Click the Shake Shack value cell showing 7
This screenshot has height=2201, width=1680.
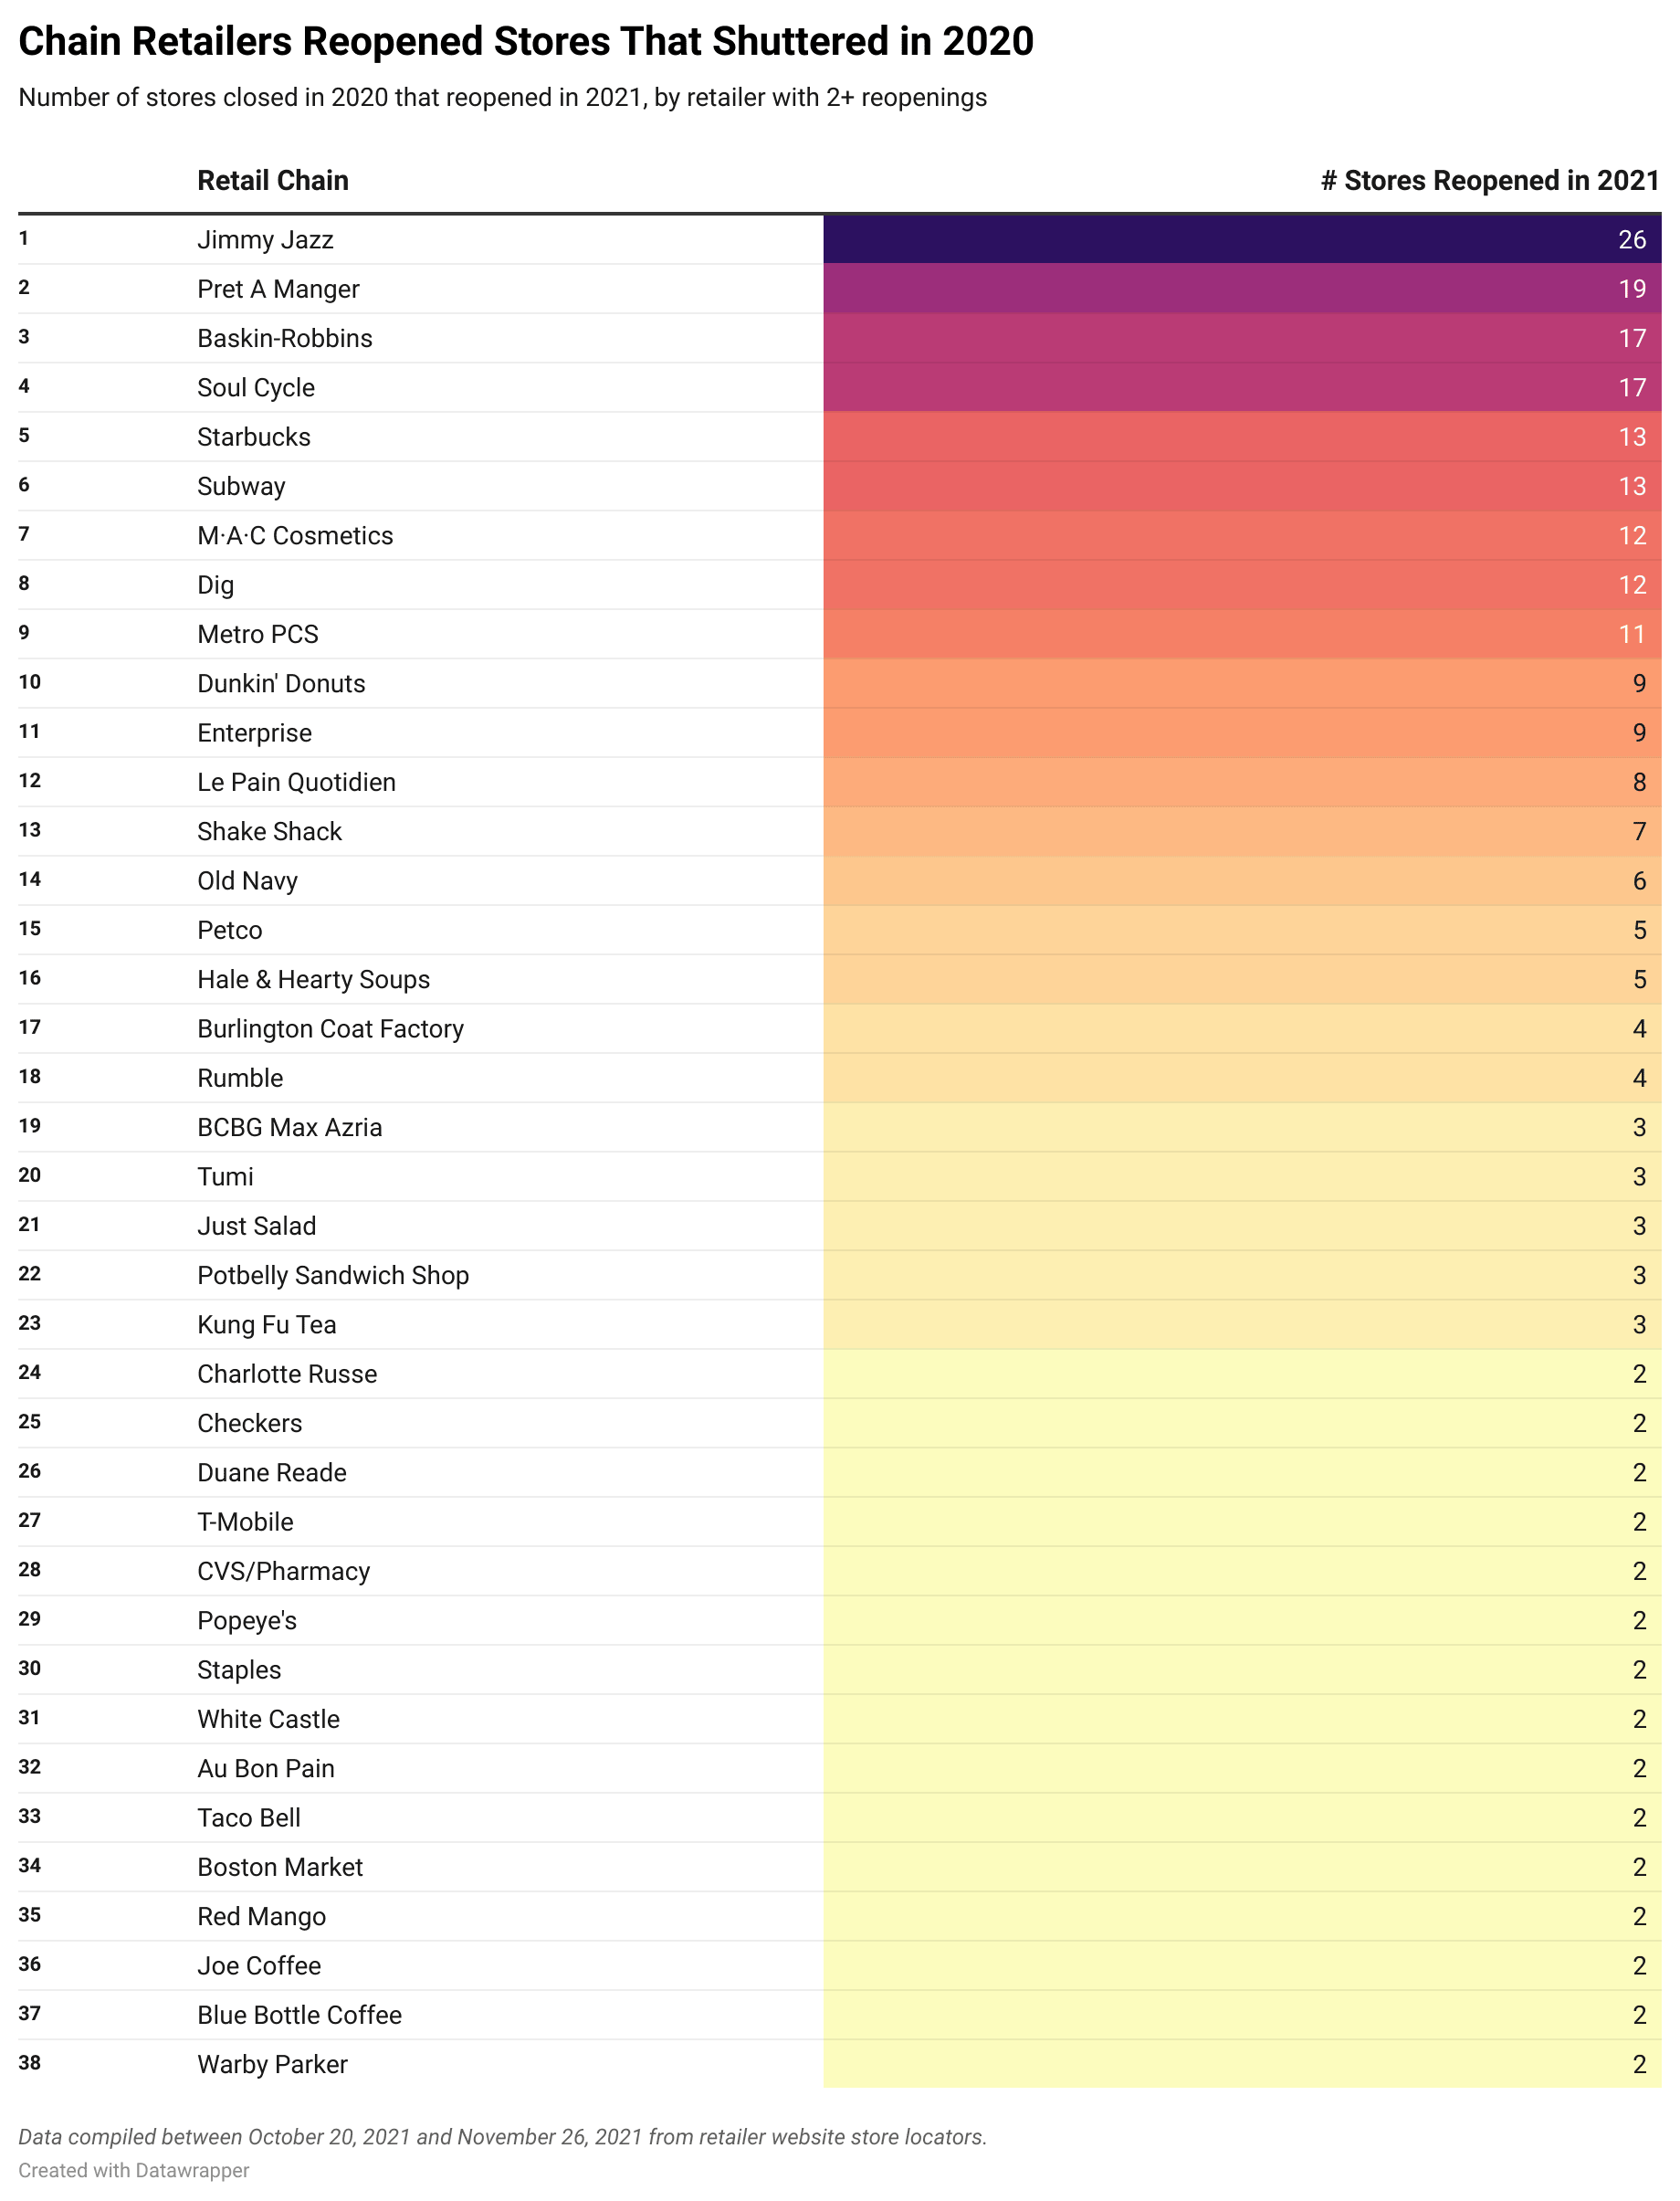click(x=1241, y=832)
